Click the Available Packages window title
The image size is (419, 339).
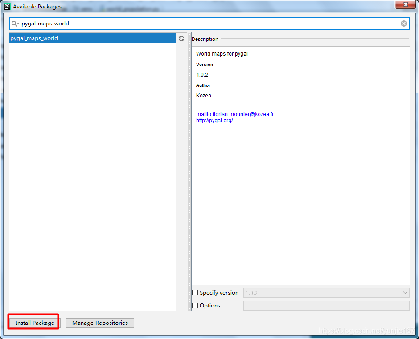(x=37, y=6)
